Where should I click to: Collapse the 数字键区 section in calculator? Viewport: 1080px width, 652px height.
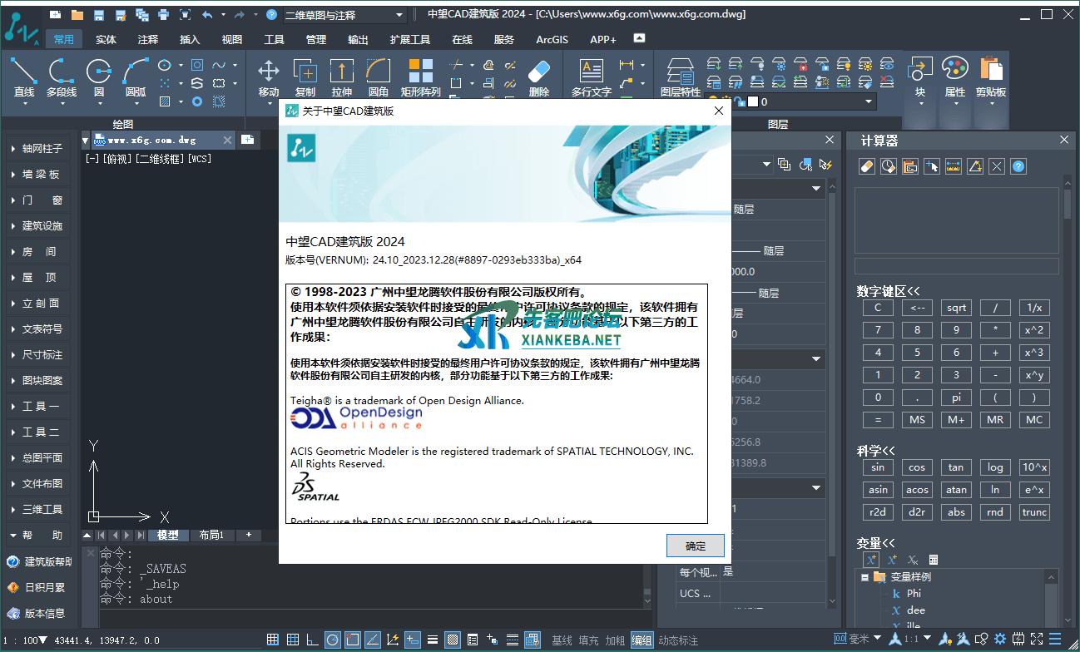tap(888, 291)
